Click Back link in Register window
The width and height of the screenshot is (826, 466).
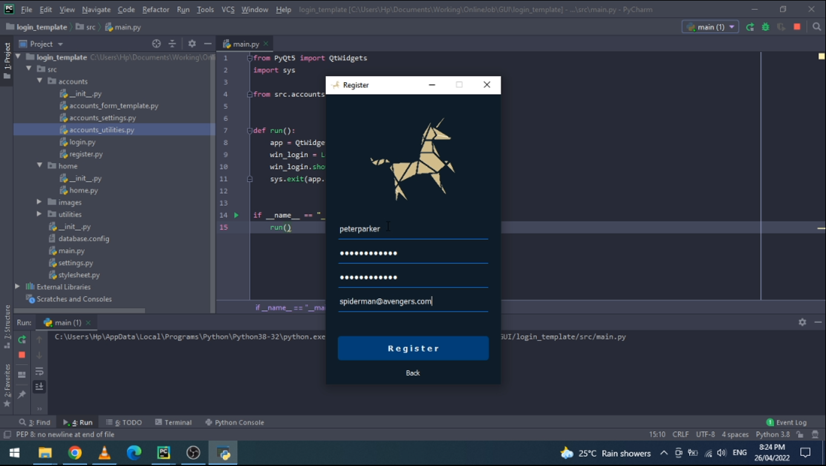pos(413,373)
